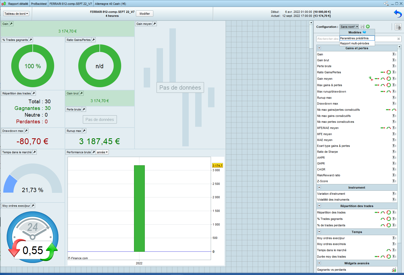
Task: Click the Modifier button
Action: point(145,14)
